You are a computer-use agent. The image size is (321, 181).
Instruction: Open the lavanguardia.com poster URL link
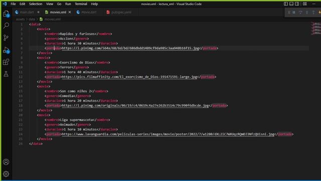click(168, 134)
